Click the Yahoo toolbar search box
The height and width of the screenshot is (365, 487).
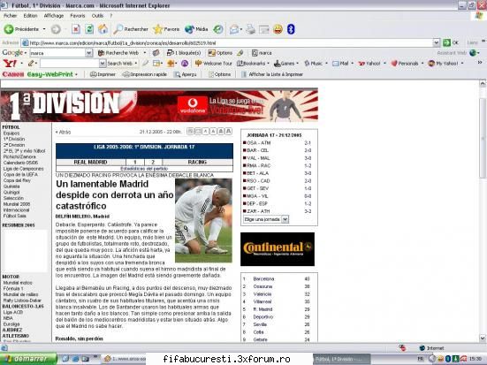(69, 64)
